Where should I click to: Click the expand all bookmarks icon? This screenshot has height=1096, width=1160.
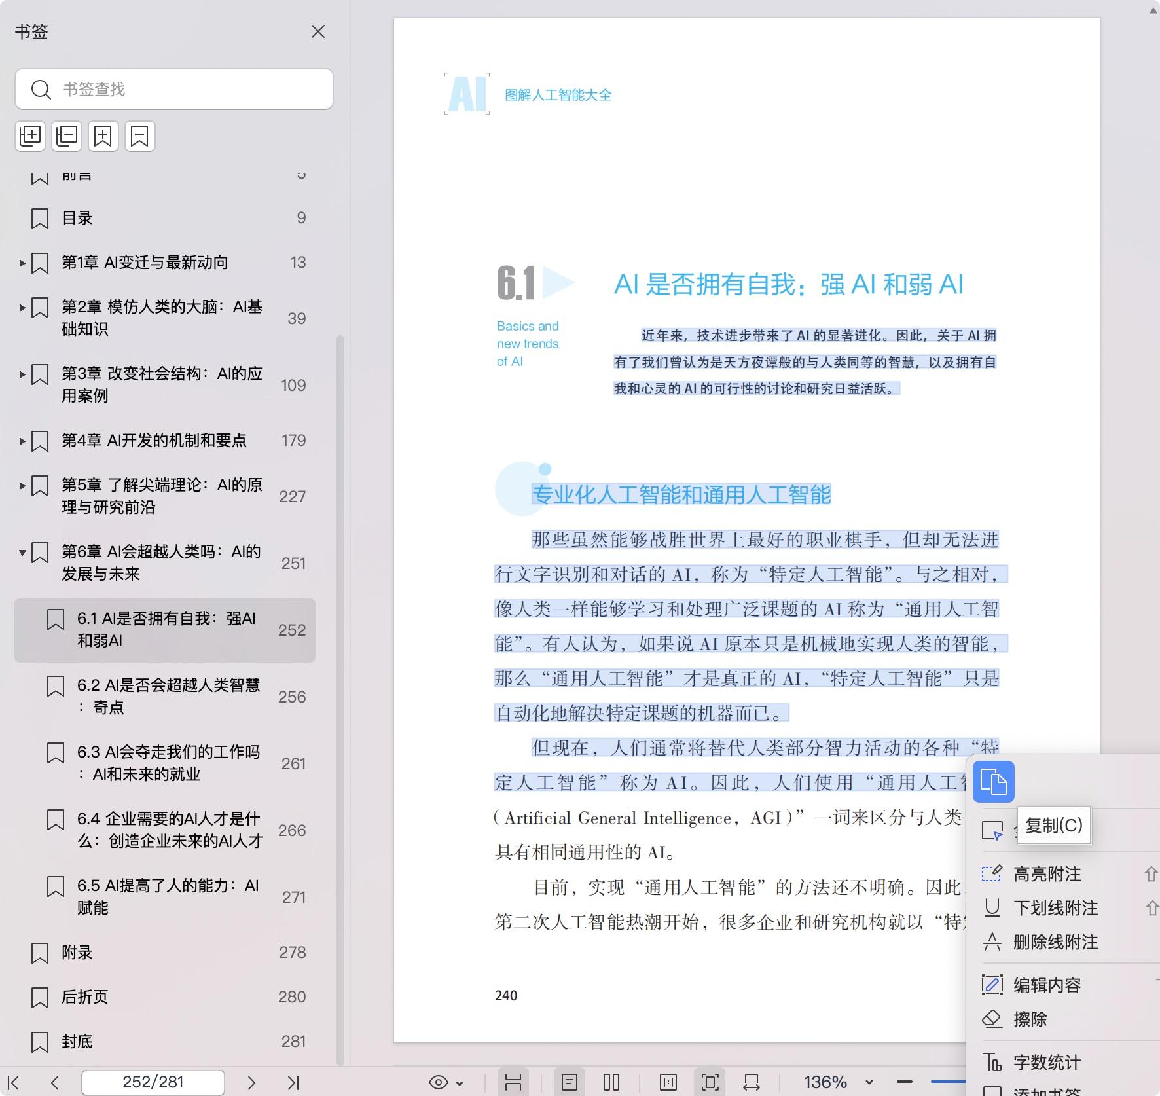[30, 136]
